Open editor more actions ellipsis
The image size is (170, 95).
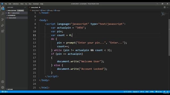[x=168, y=7]
